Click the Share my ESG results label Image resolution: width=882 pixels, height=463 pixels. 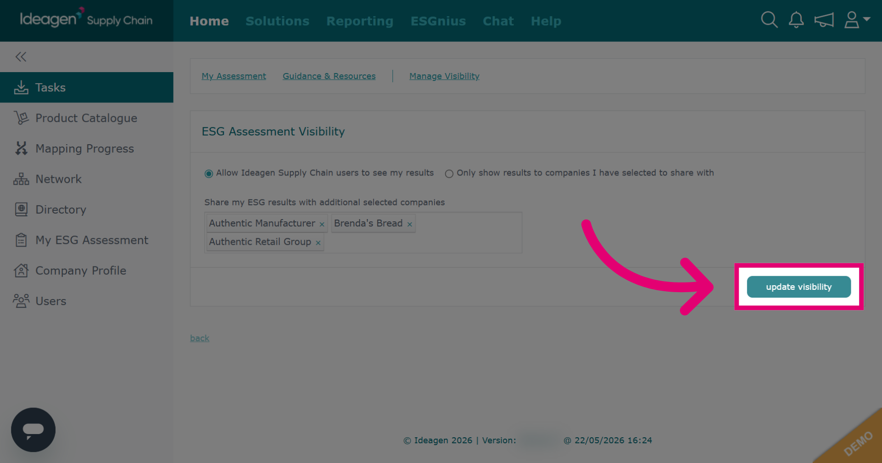[x=324, y=203]
